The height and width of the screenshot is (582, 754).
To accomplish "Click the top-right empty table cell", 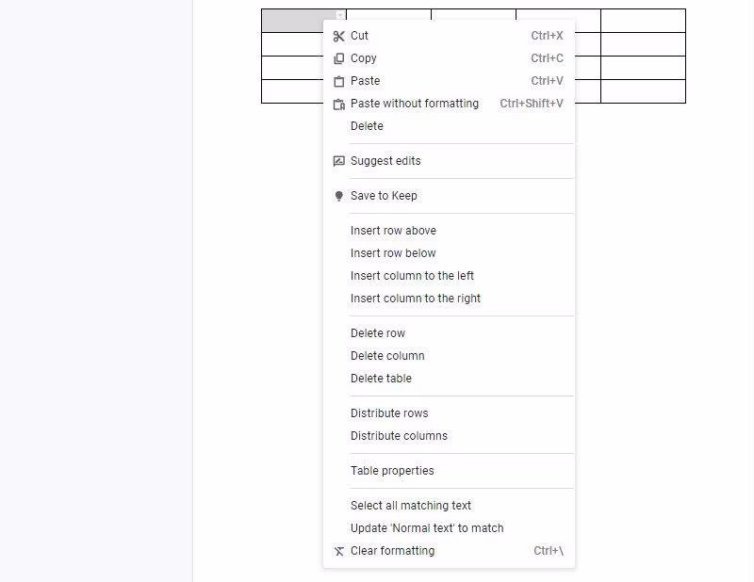I will [643, 21].
